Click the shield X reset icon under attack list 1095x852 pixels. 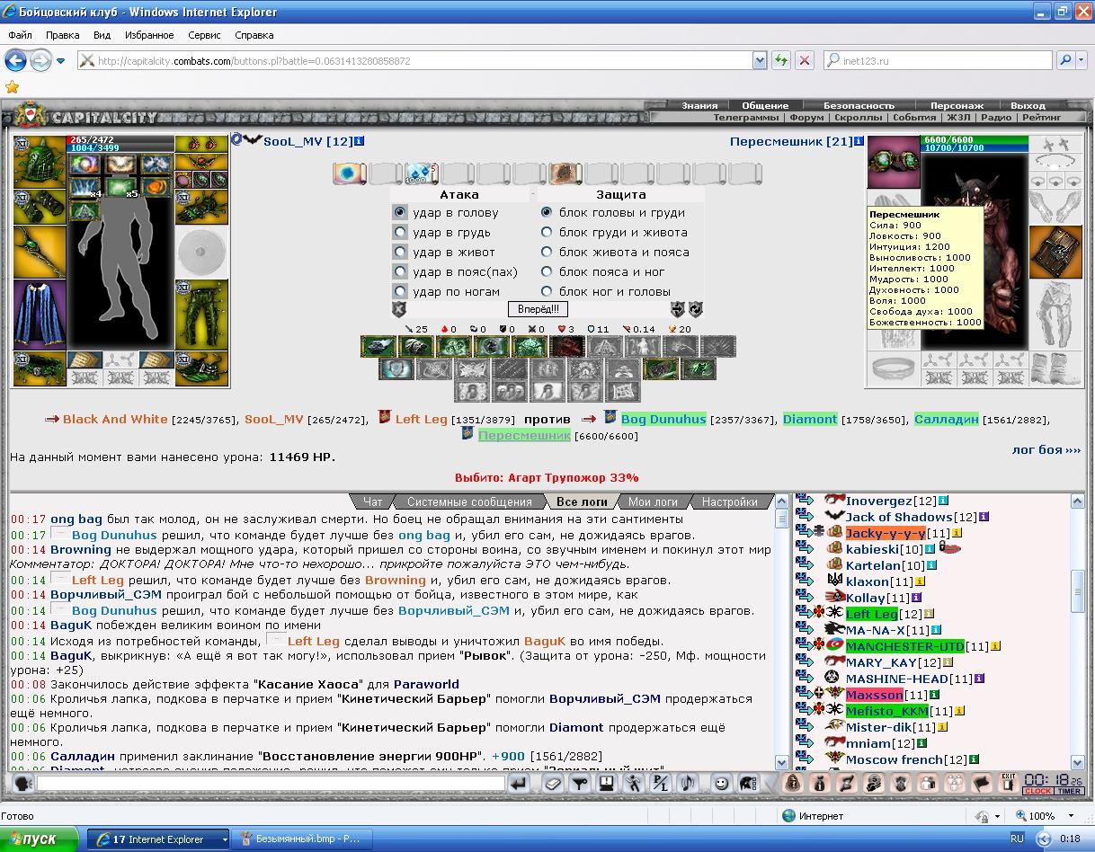click(399, 309)
